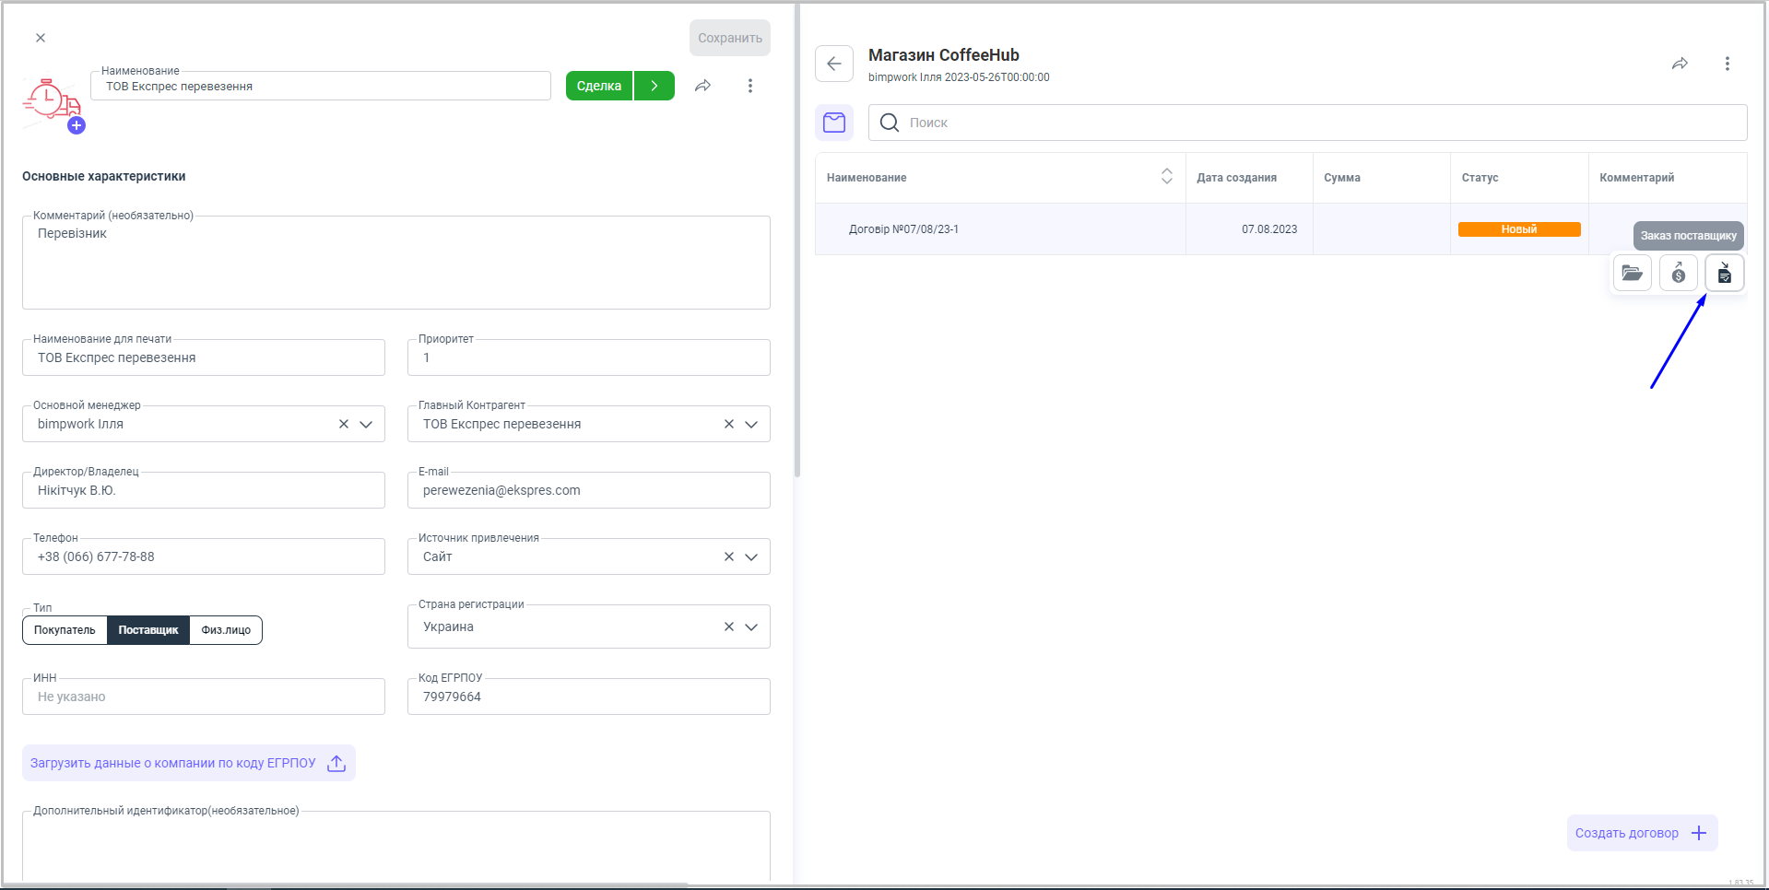
Task: Expand the Источник привлечения dropdown
Action: coord(751,557)
